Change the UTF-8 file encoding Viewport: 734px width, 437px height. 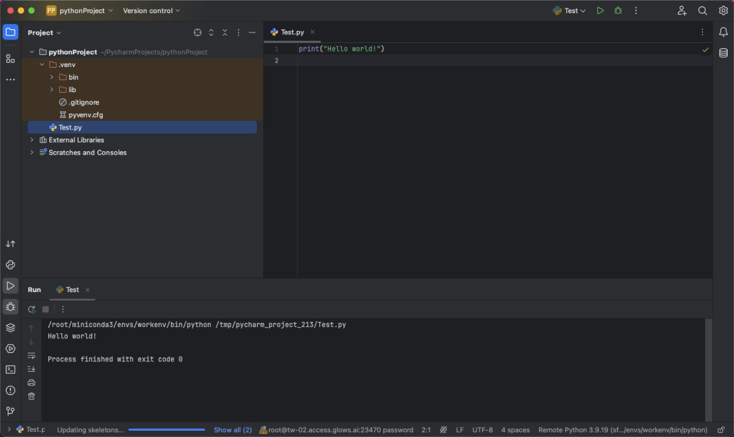point(482,430)
